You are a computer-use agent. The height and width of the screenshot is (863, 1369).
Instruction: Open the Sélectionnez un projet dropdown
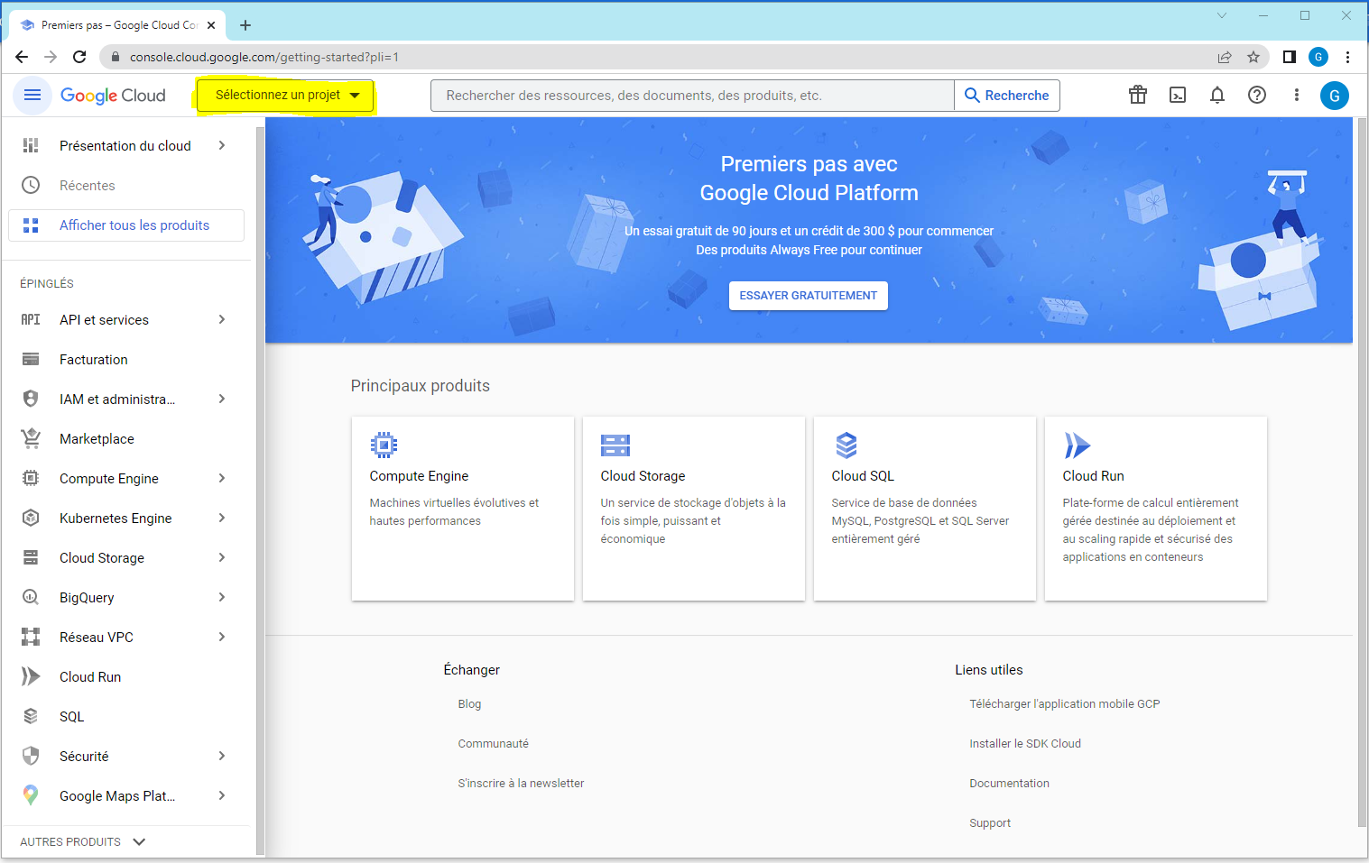(285, 95)
